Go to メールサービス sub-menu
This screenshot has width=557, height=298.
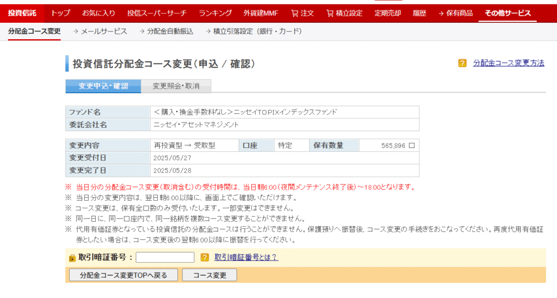pos(100,31)
